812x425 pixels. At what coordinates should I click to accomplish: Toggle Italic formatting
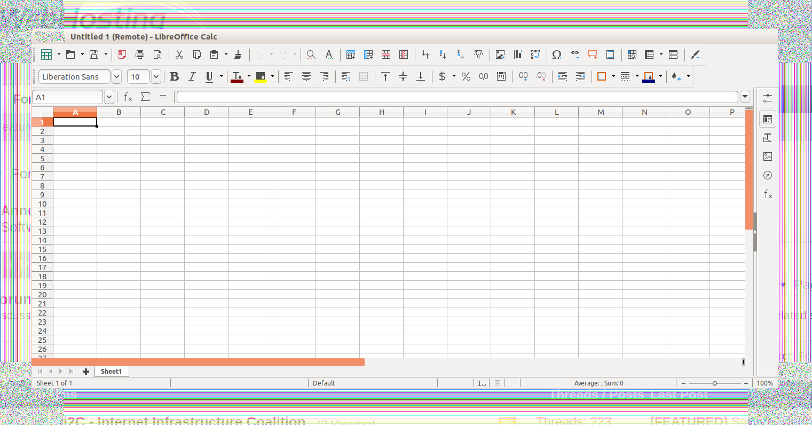pos(192,77)
